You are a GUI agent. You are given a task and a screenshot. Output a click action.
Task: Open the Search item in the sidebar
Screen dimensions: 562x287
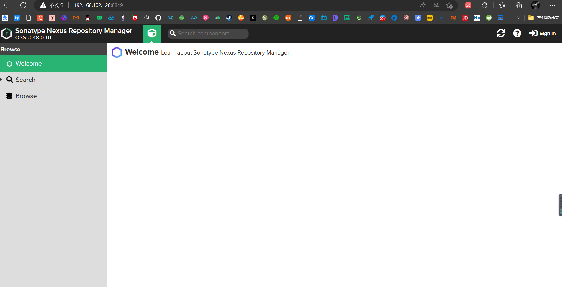[x=54, y=80]
